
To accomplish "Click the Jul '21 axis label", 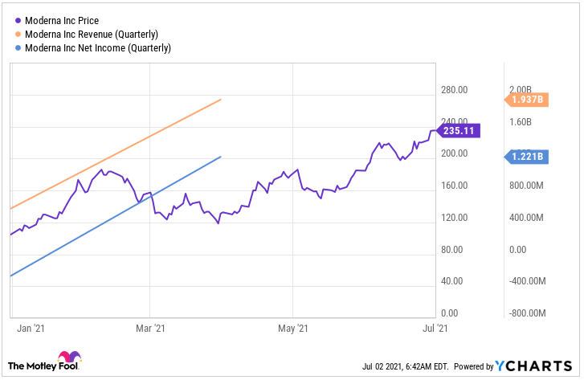I will click(x=435, y=329).
